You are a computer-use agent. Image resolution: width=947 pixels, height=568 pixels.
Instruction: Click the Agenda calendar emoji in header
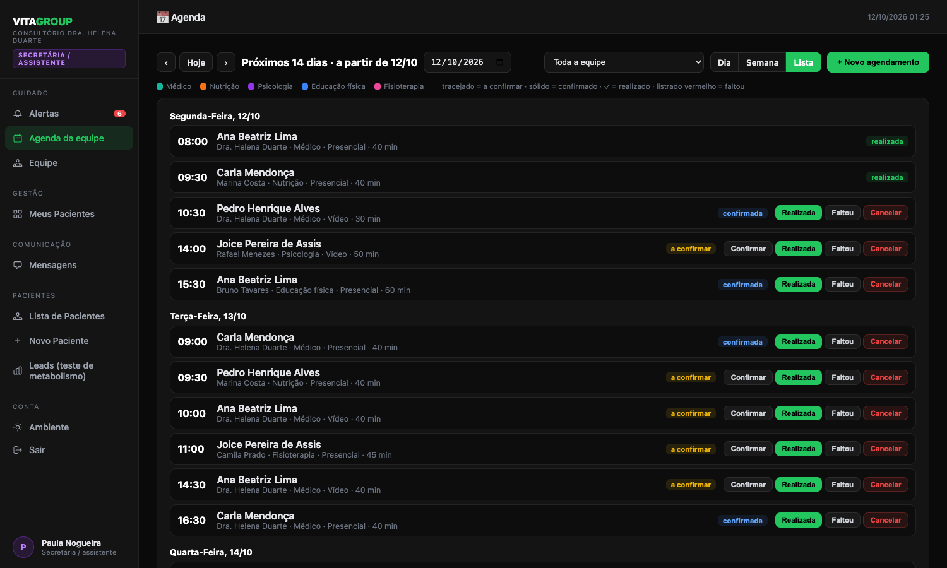(162, 18)
